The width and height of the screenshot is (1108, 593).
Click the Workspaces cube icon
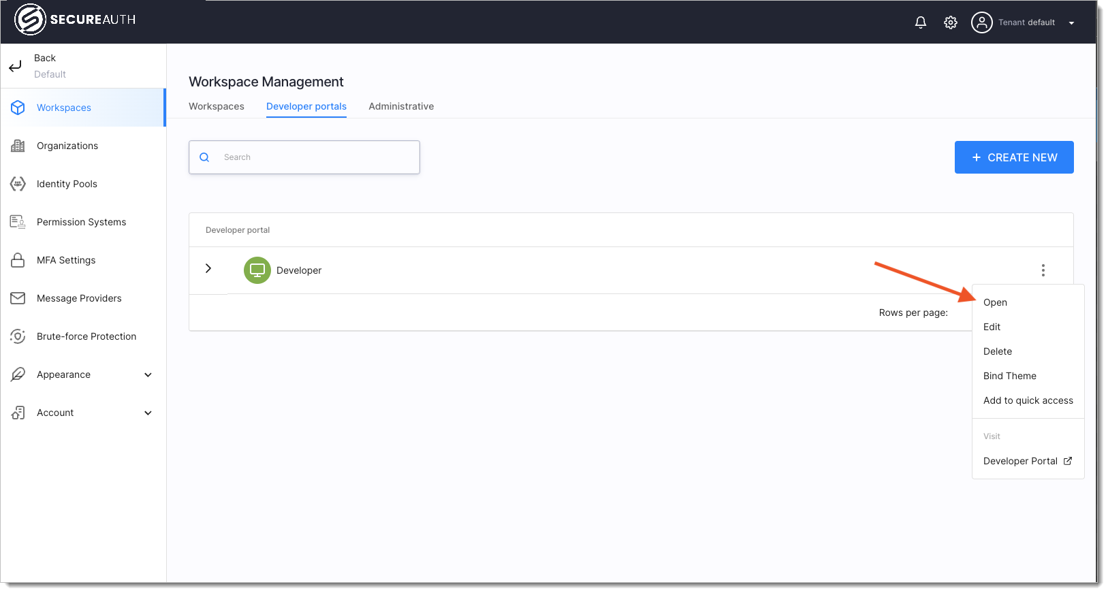(18, 108)
